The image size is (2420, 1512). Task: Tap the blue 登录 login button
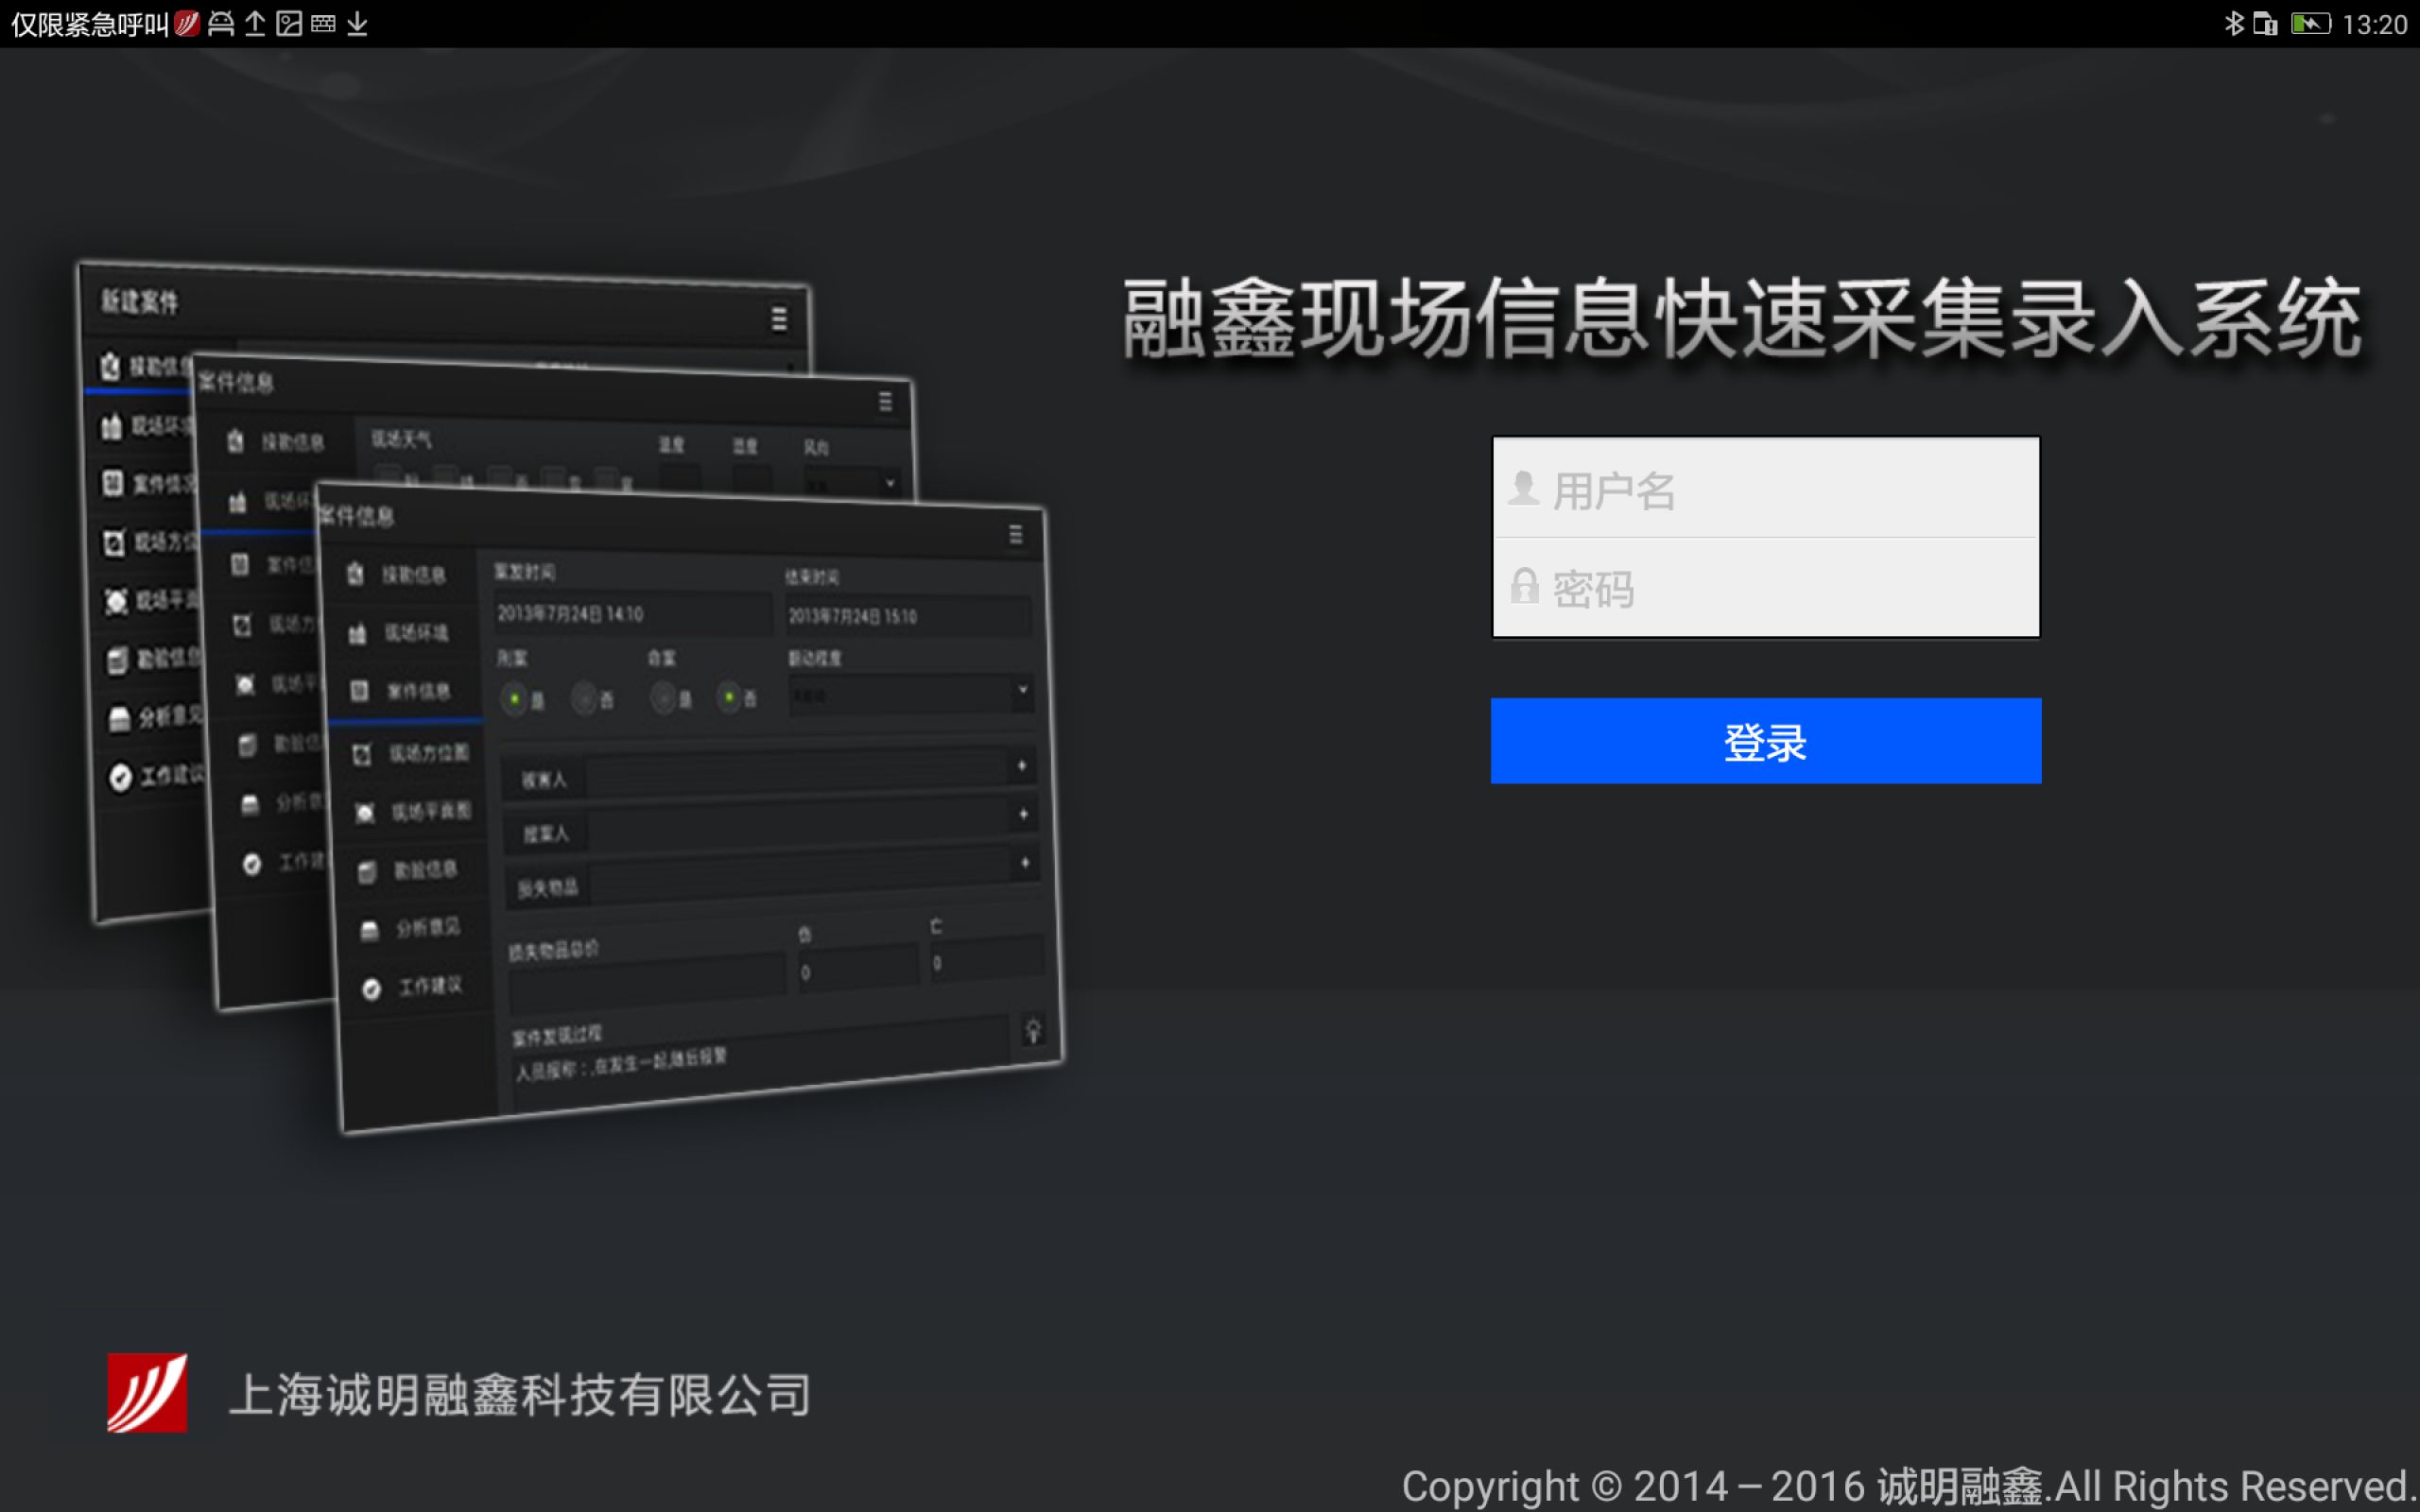click(1766, 741)
